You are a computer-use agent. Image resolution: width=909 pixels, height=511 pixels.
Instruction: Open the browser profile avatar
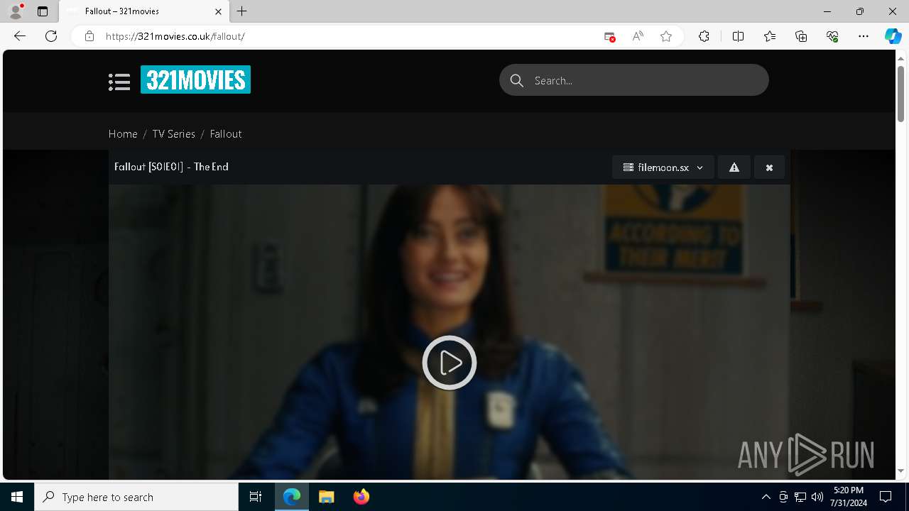(16, 11)
